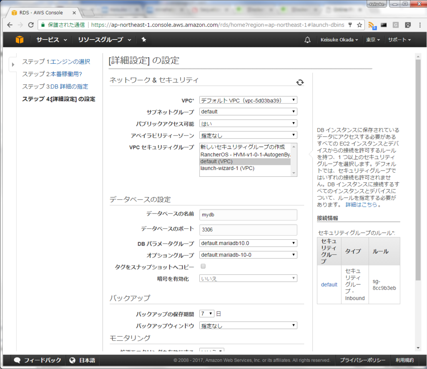The height and width of the screenshot is (369, 427).
Task: Open 利用規約 link
Action: [x=404, y=360]
